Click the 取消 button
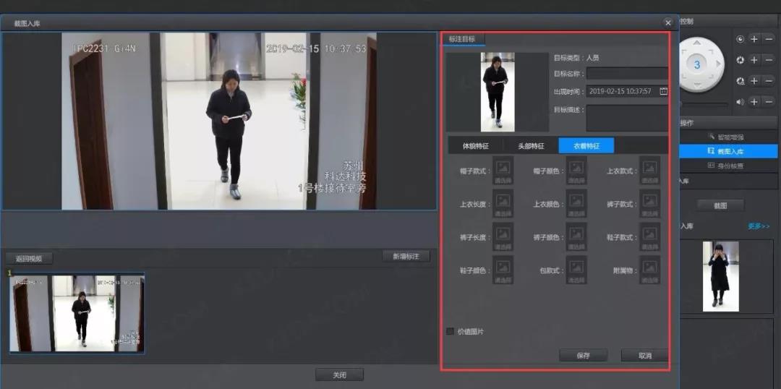This screenshot has width=781, height=389. pos(644,356)
